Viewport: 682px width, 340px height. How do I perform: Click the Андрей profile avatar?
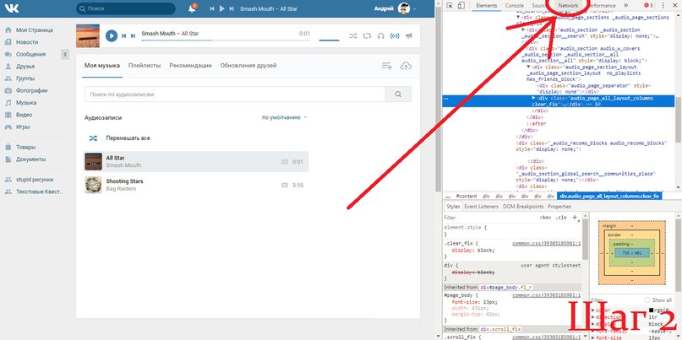coord(404,8)
